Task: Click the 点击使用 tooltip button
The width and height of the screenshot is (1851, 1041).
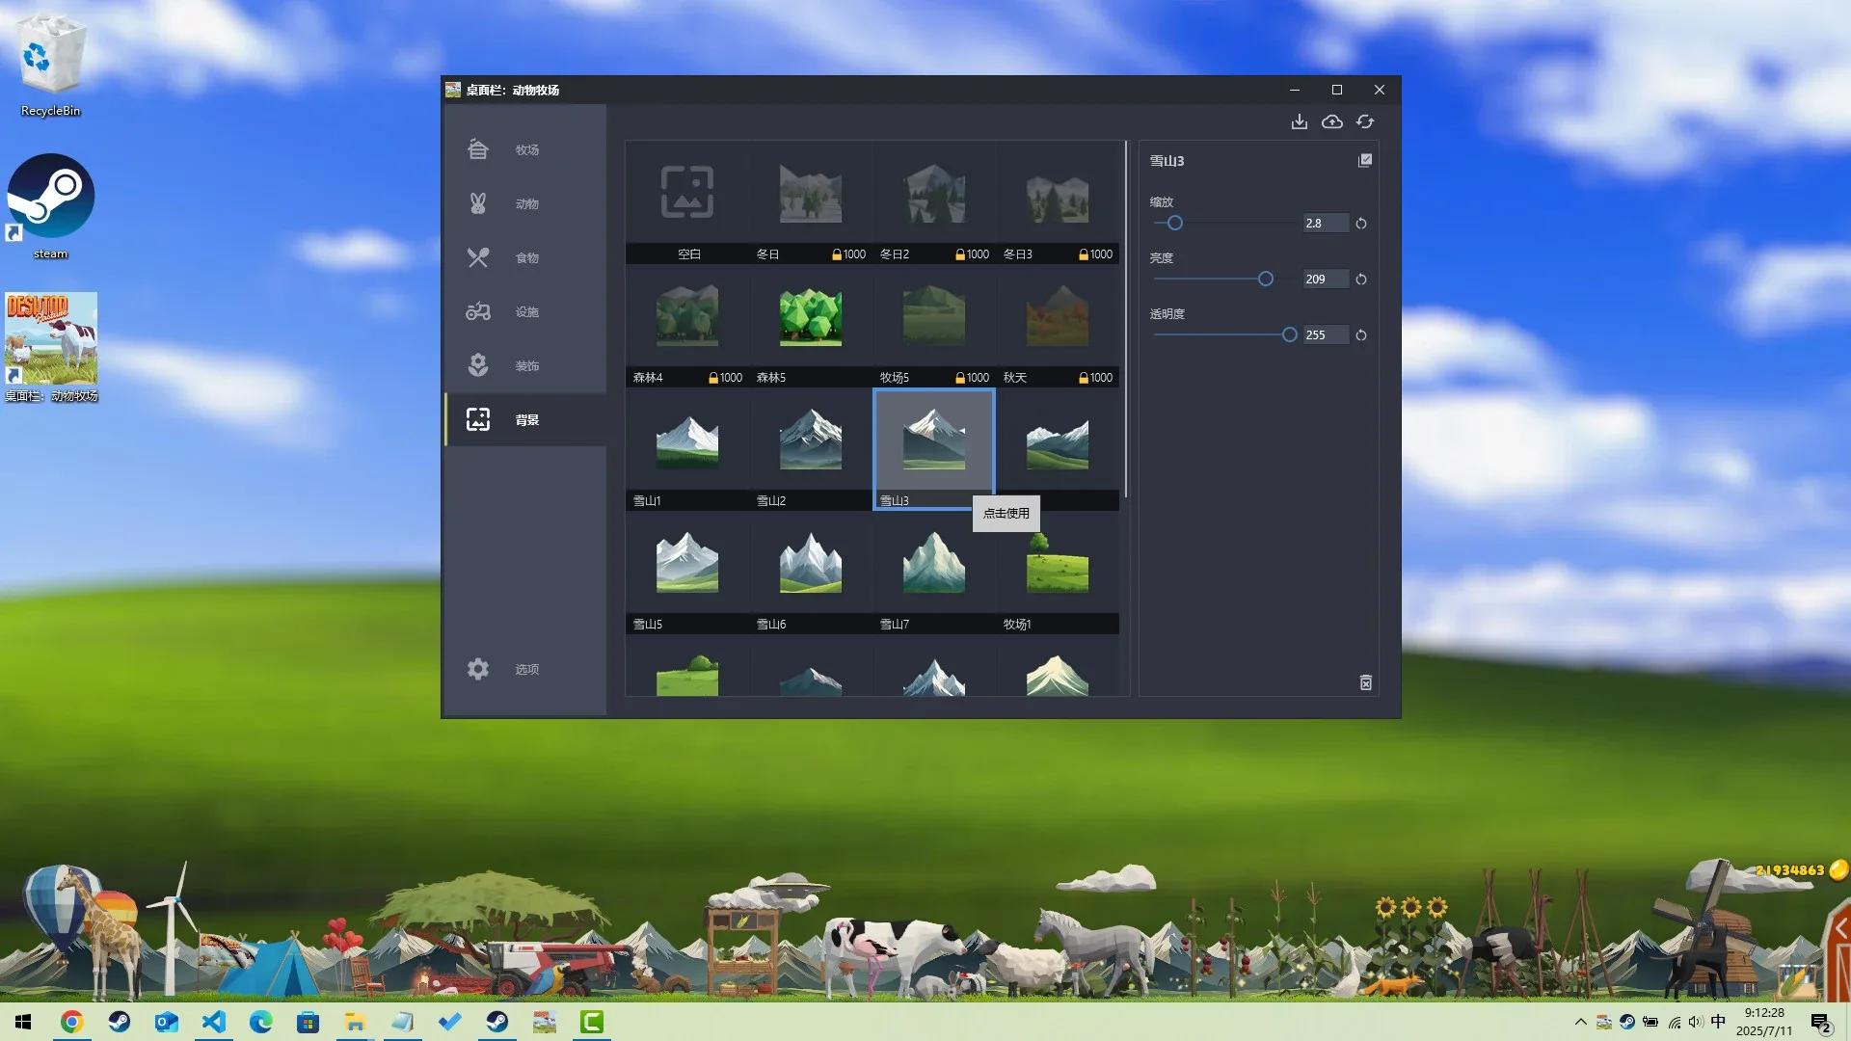Action: 1006,514
